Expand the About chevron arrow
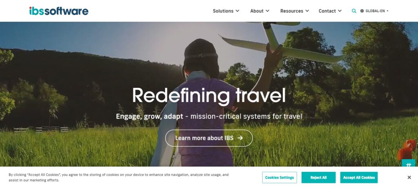Image resolution: width=418 pixels, height=189 pixels. (x=267, y=11)
